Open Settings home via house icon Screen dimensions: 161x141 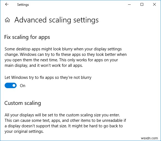pyautogui.click(x=7, y=20)
